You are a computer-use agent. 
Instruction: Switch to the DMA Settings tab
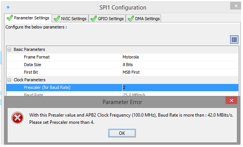(x=144, y=19)
